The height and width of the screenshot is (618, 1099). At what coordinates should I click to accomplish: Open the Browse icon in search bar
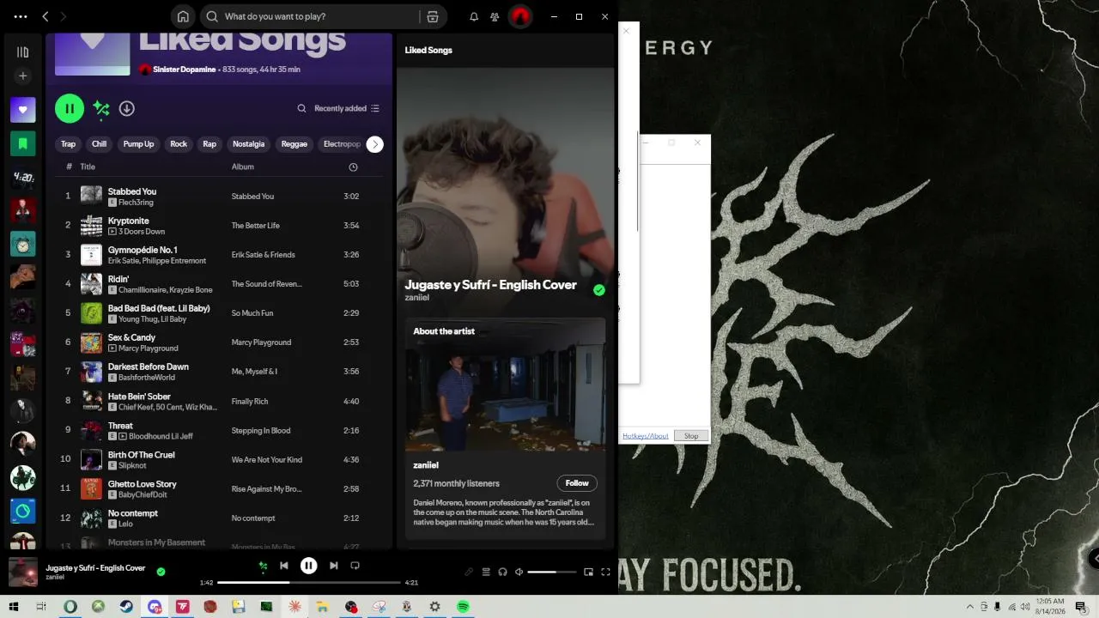click(x=433, y=16)
